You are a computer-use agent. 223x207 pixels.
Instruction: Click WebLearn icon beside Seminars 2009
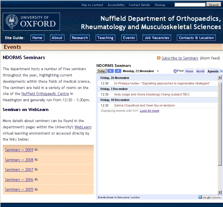36,150
